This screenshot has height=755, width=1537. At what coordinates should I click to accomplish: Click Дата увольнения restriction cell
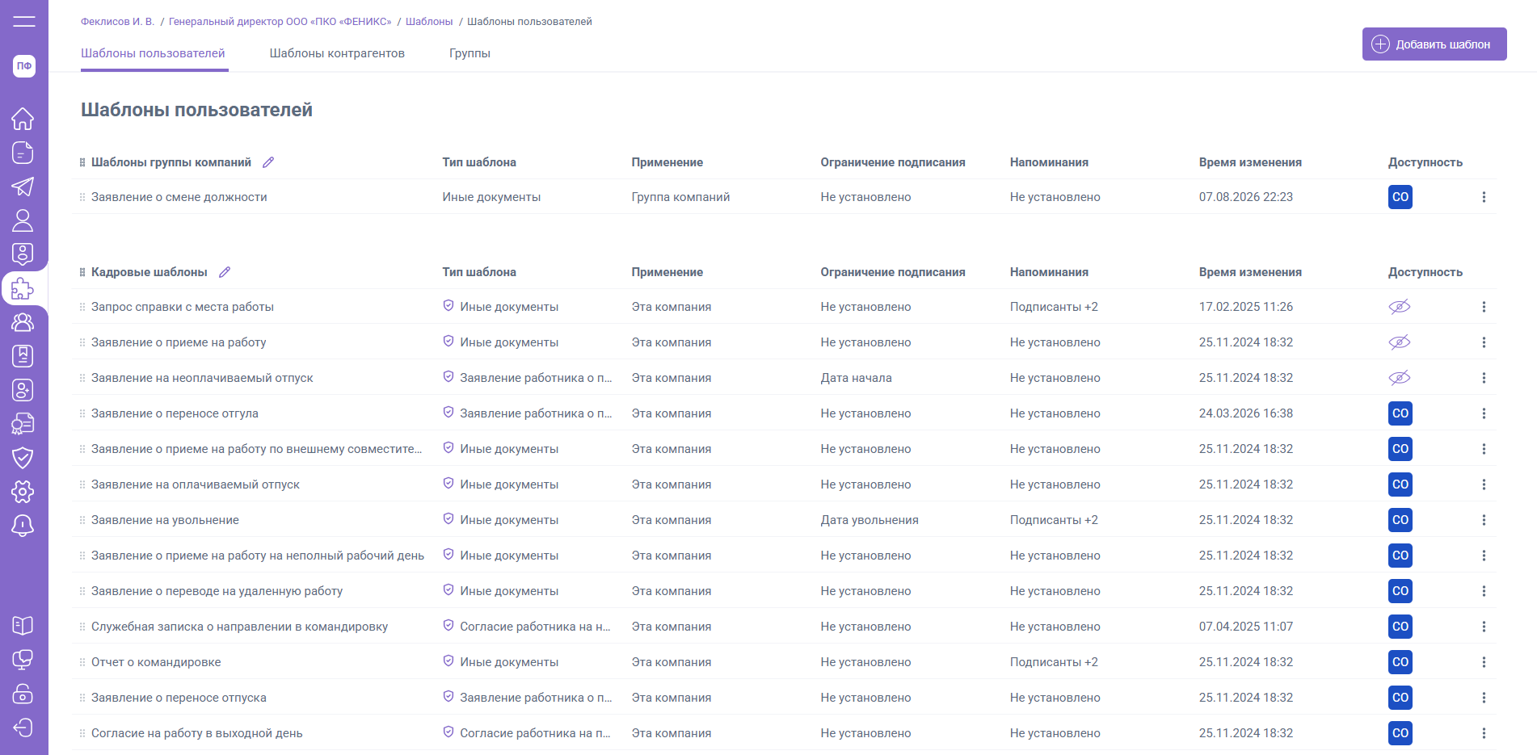tap(870, 520)
